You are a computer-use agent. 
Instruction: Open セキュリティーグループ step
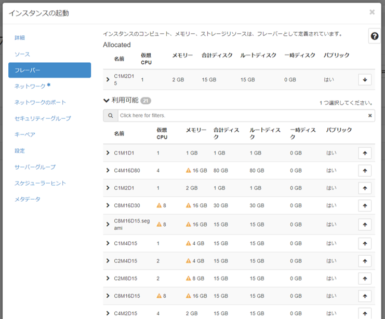[43, 118]
